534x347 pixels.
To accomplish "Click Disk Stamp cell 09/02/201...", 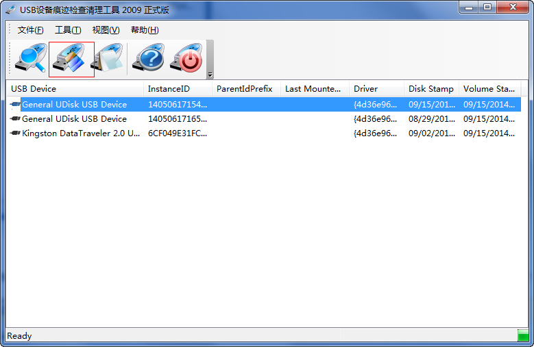I will pos(432,133).
